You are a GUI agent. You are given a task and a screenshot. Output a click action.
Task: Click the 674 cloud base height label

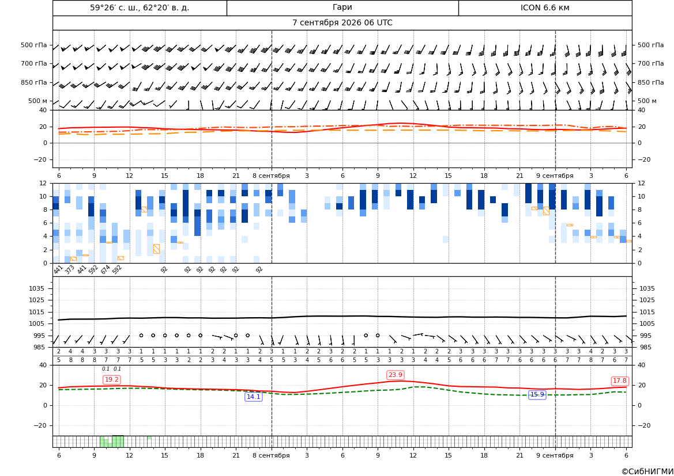coord(106,269)
